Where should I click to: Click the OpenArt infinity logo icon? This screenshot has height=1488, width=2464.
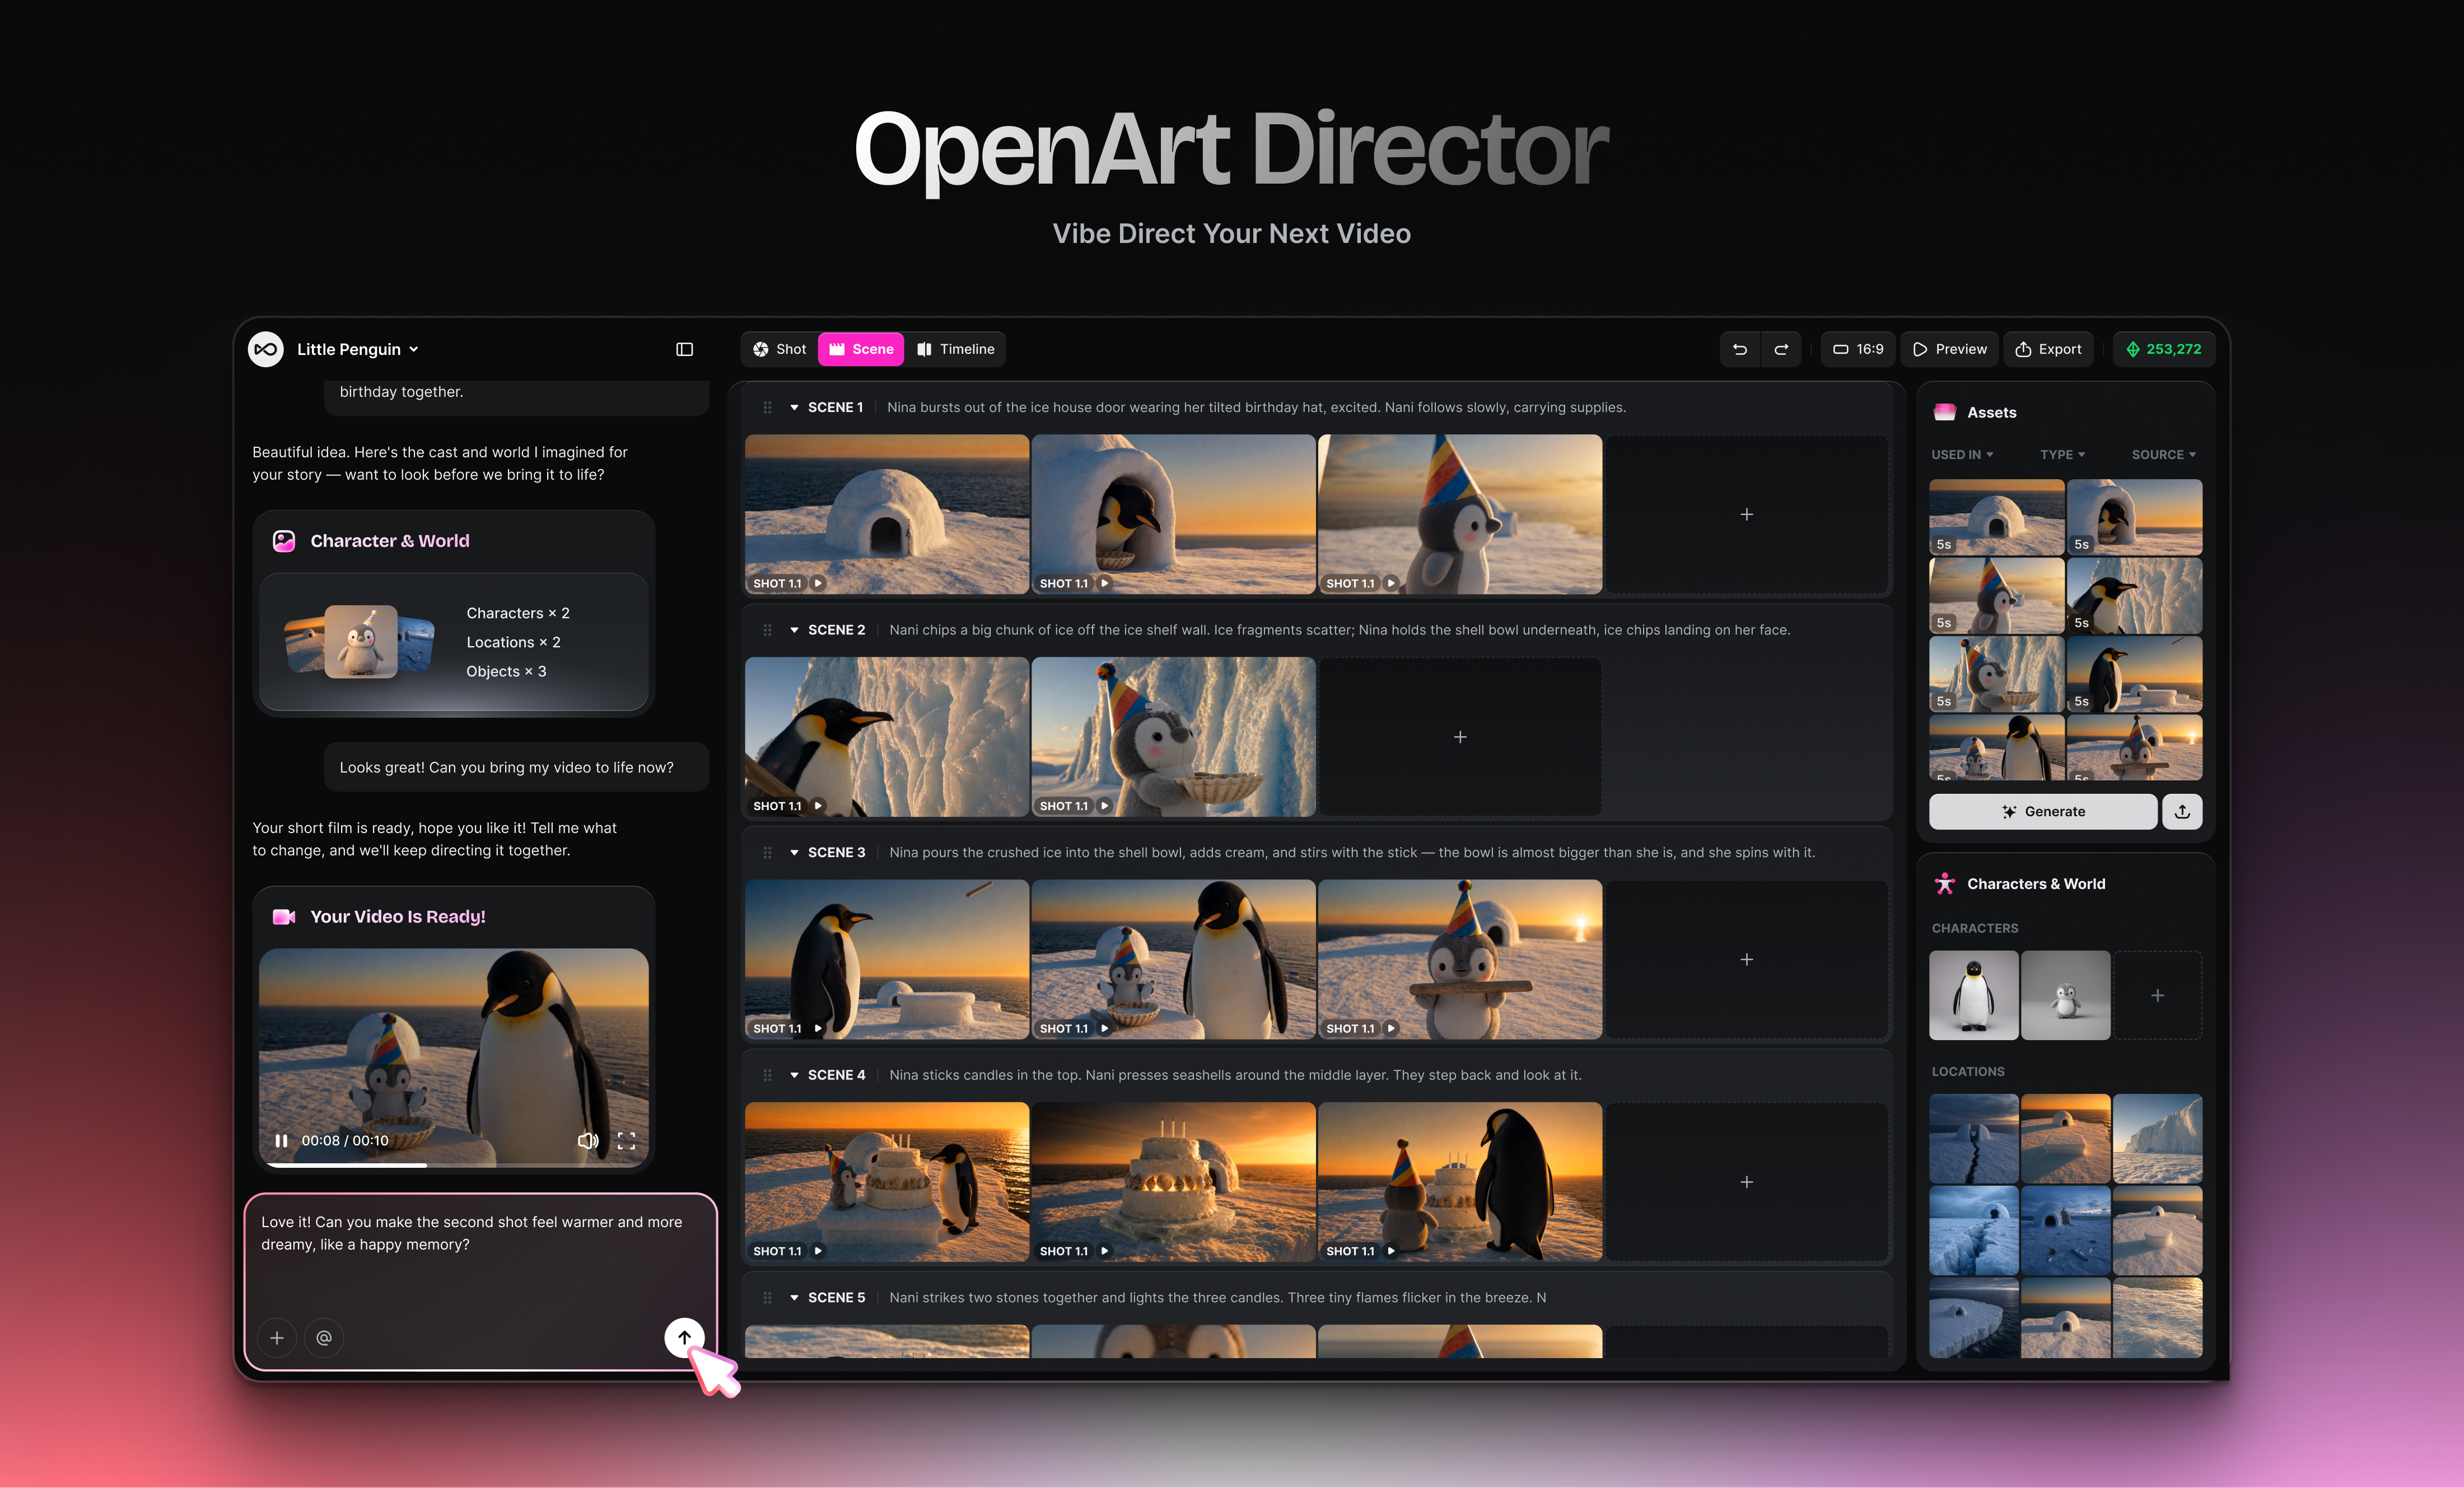point(266,349)
